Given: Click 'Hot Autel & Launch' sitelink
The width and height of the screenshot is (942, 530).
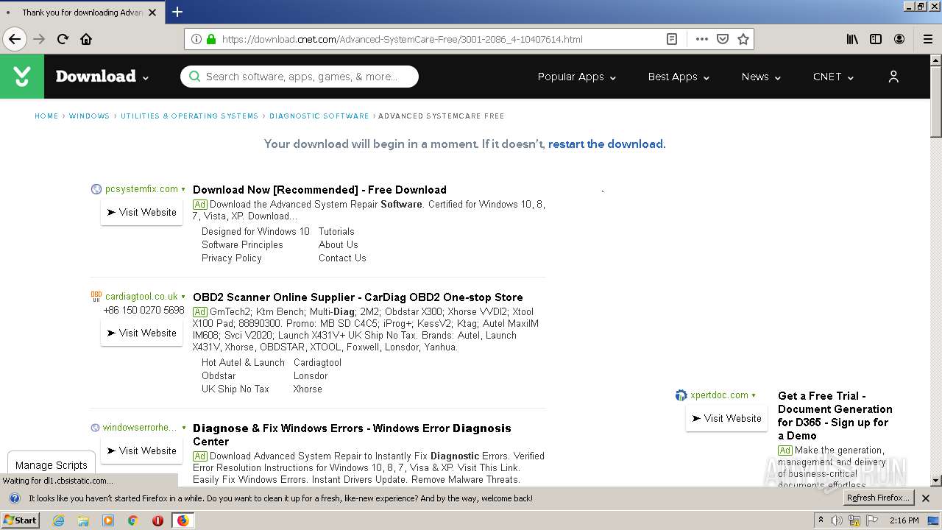Looking at the screenshot, I should pos(243,362).
